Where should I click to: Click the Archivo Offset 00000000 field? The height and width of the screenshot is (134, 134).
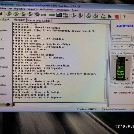coord(121,39)
